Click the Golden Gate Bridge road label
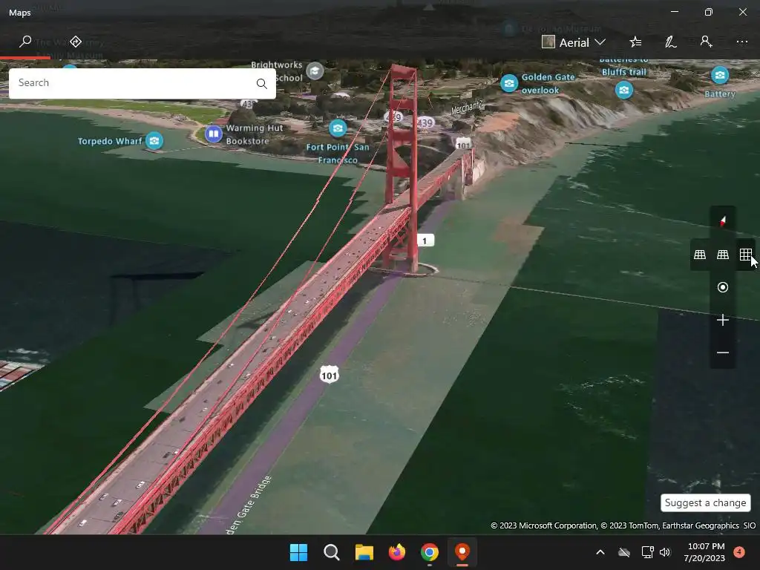 tap(248, 505)
